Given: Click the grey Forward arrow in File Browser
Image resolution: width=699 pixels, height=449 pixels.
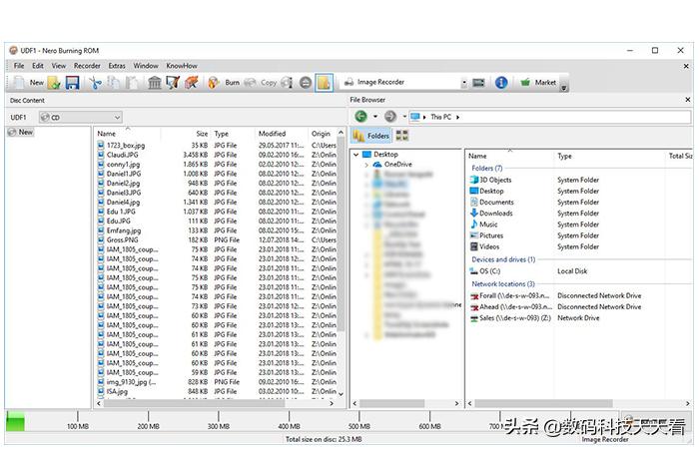Looking at the screenshot, I should tap(390, 117).
